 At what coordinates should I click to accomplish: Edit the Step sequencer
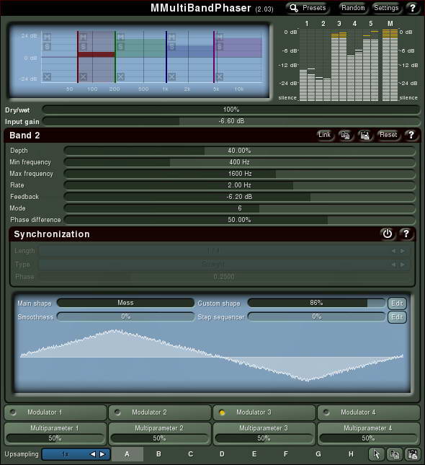[x=397, y=317]
